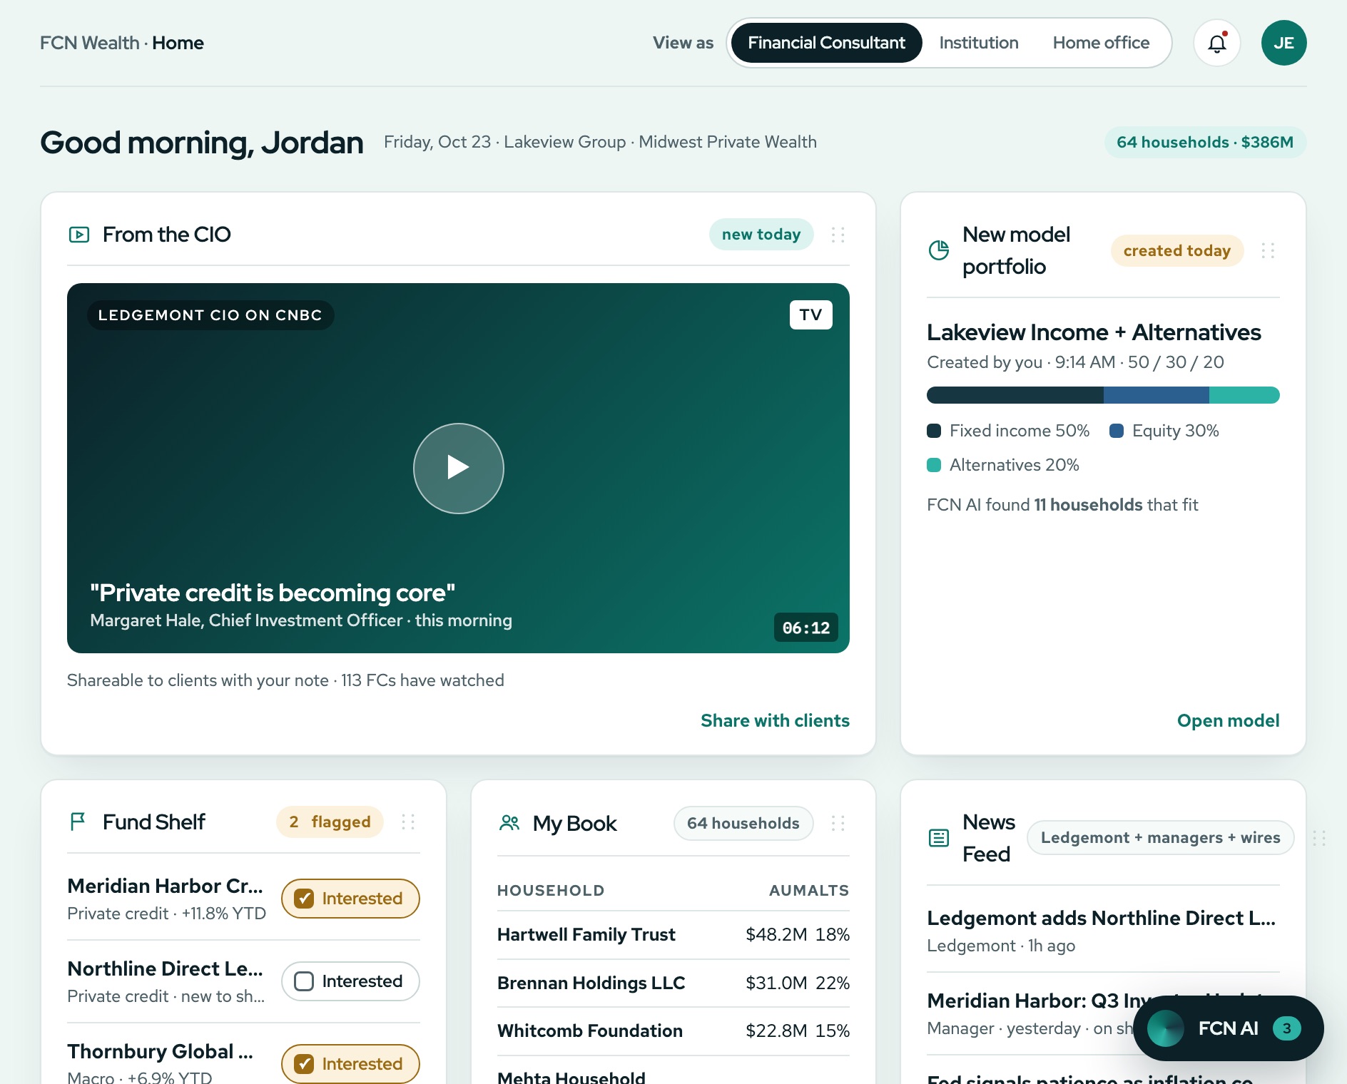Click the TV badge on video

click(810, 315)
